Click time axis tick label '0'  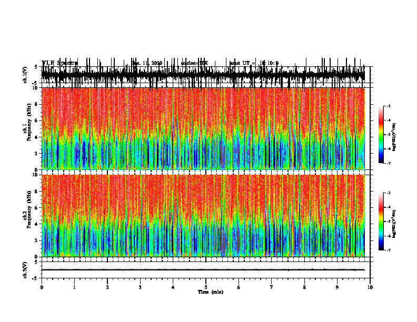click(x=42, y=287)
